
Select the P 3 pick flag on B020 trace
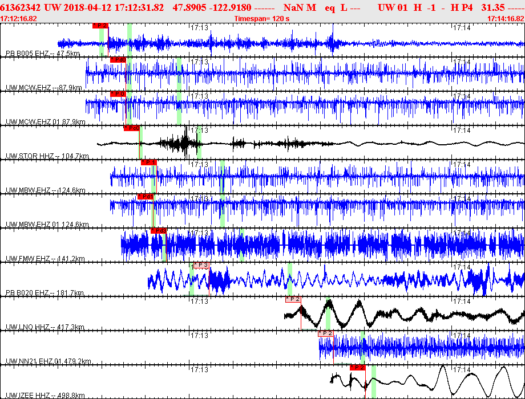201,265
